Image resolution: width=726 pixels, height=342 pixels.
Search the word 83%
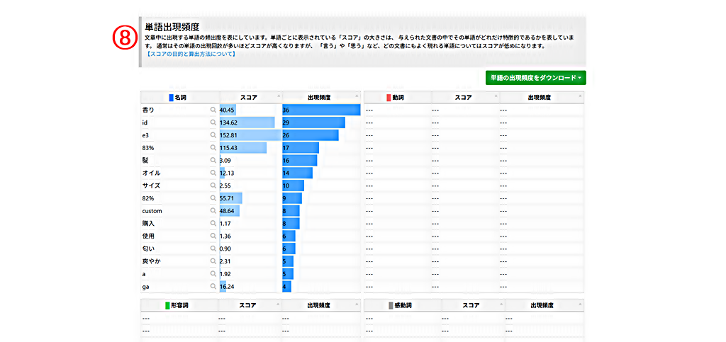coord(213,148)
